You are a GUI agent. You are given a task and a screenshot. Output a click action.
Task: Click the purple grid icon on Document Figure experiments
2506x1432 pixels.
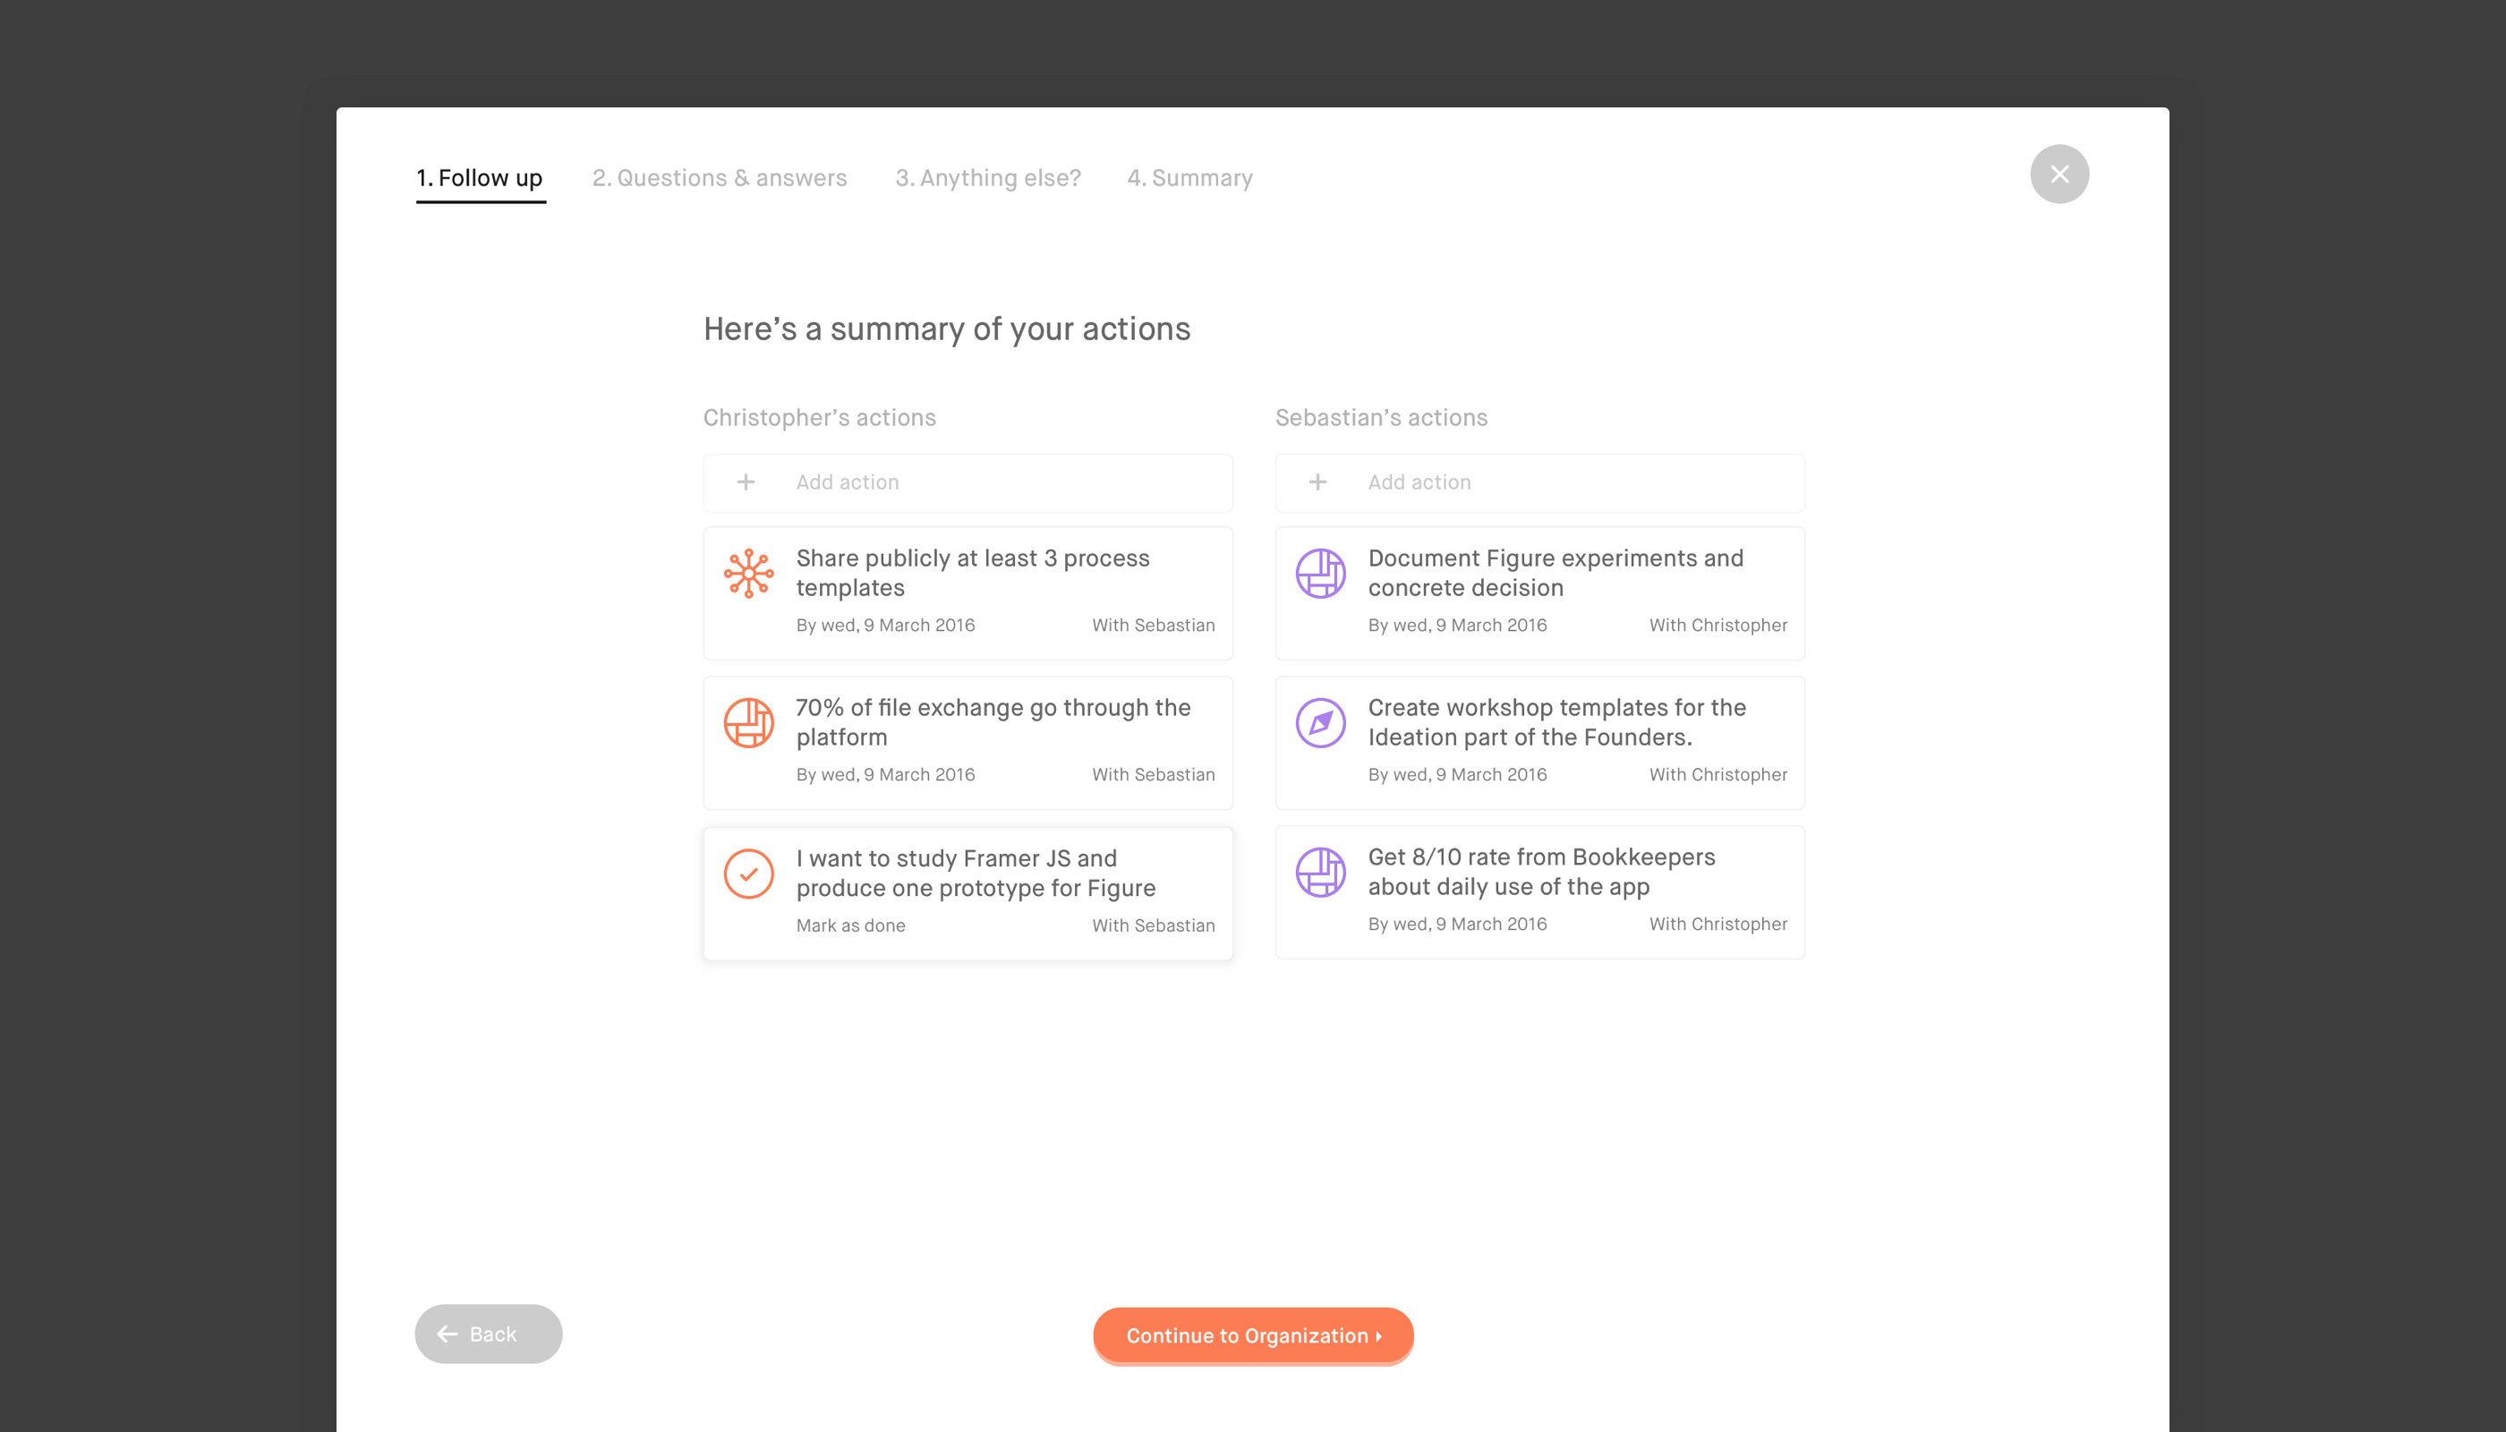coord(1320,573)
